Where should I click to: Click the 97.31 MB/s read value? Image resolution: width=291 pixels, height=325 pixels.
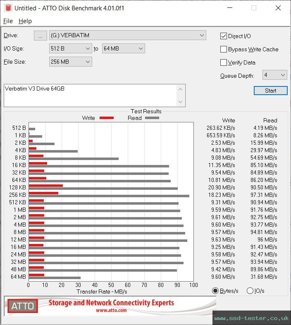coord(264,195)
